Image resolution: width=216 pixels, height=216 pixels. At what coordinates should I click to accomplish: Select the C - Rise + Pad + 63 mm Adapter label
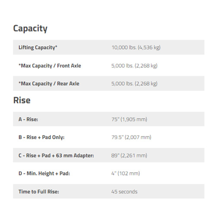[56, 156]
